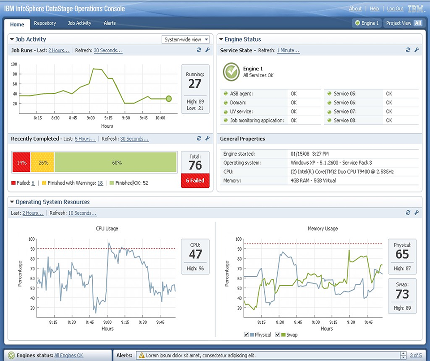Click the alert warning triangle icon
This screenshot has height=361, width=430.
142,356
